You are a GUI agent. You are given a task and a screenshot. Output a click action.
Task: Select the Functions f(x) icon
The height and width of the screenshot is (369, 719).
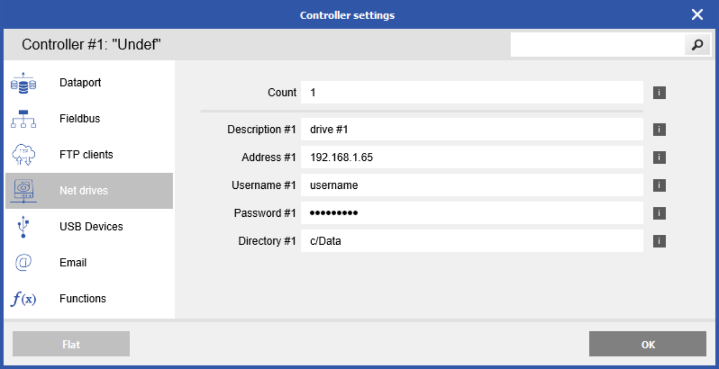[23, 299]
